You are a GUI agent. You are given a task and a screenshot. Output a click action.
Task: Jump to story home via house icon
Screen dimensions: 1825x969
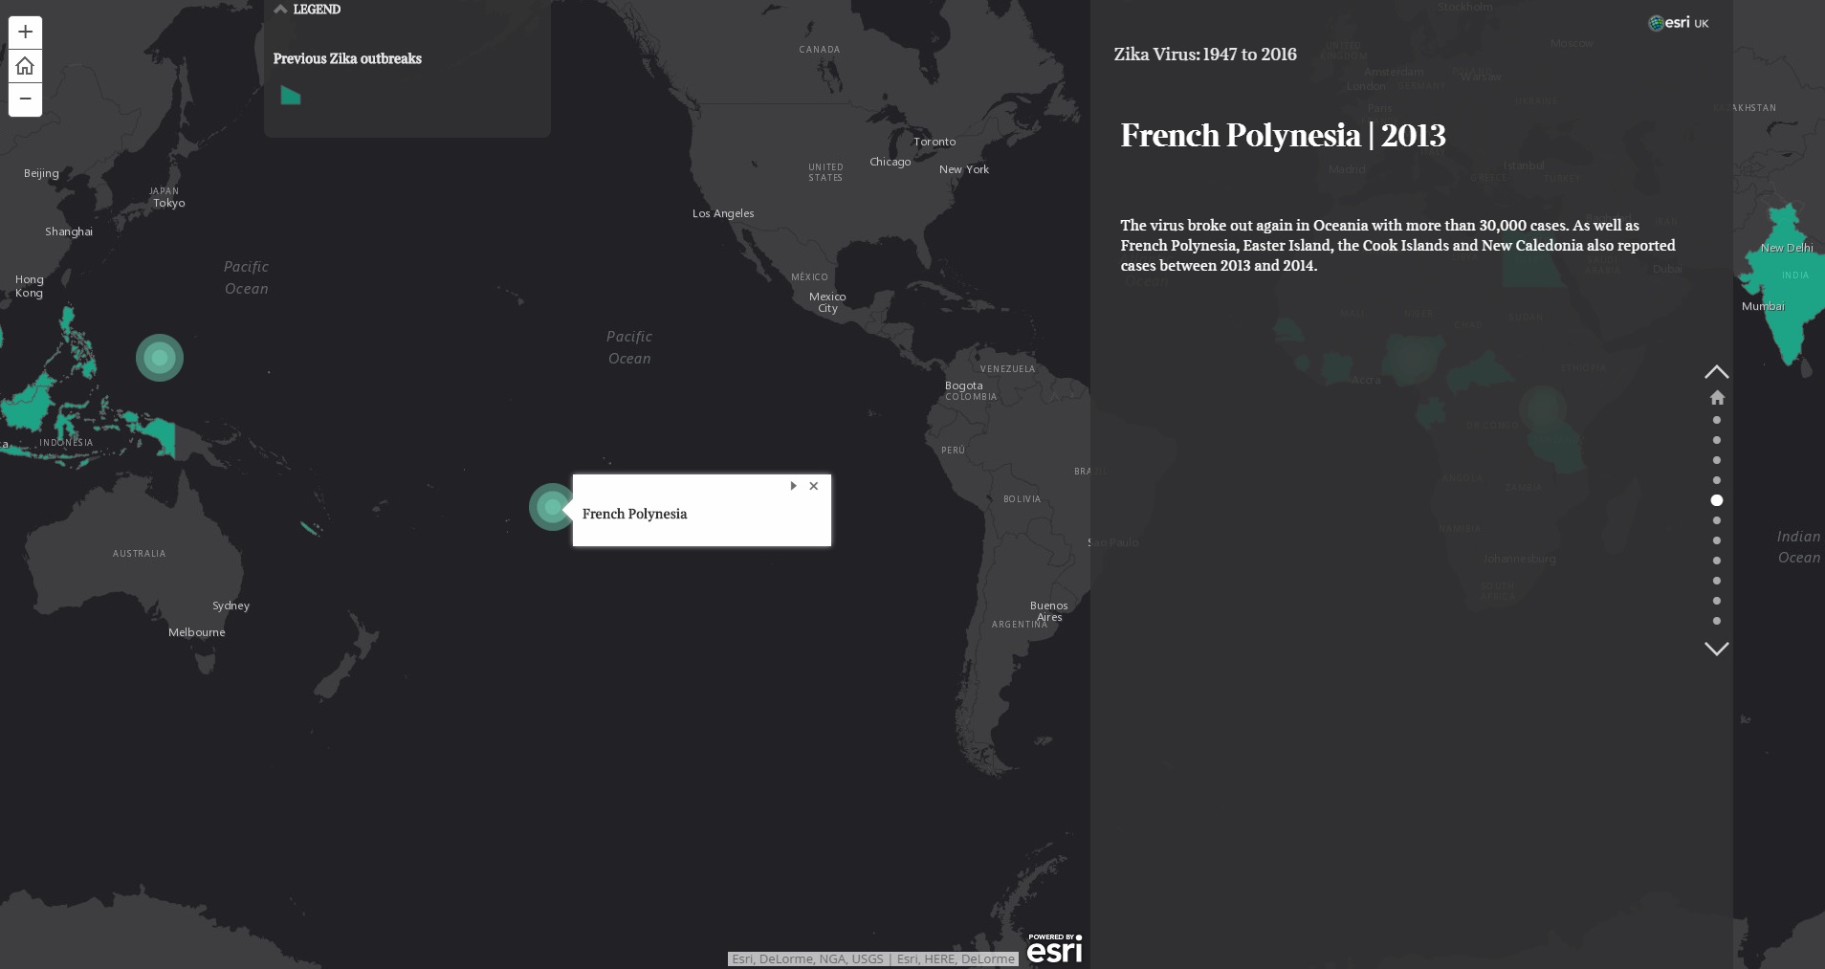pyautogui.click(x=1717, y=397)
